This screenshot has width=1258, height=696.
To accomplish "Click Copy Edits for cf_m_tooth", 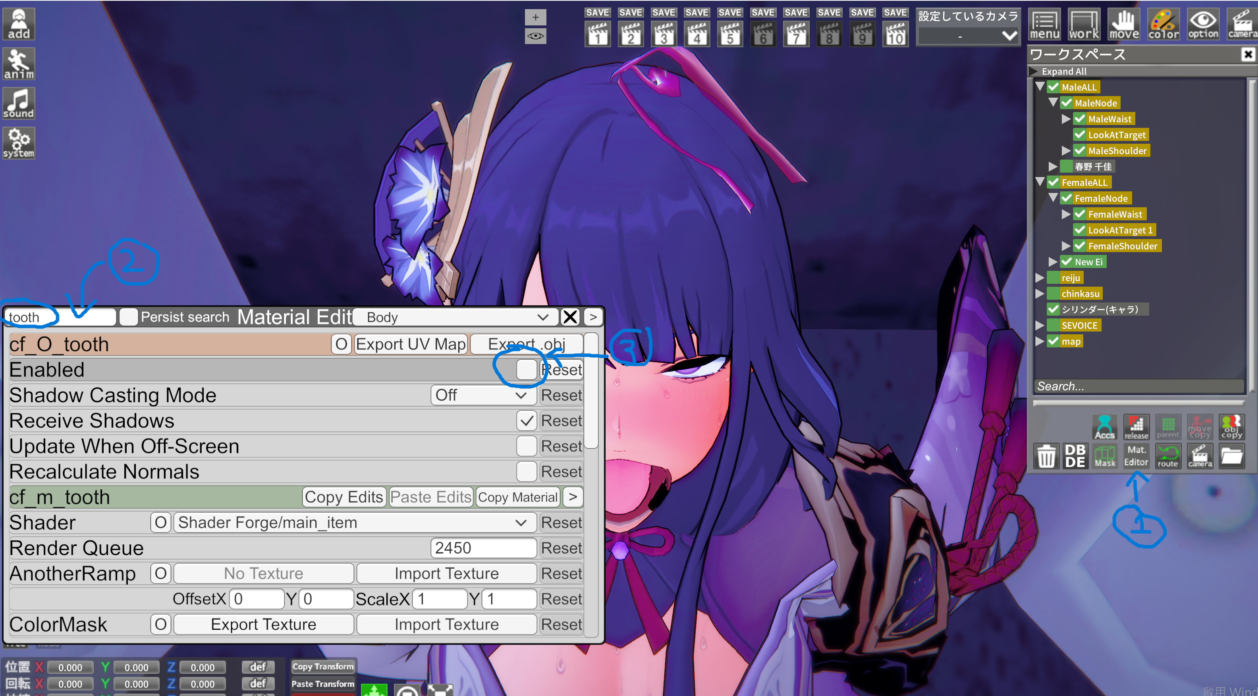I will (344, 497).
